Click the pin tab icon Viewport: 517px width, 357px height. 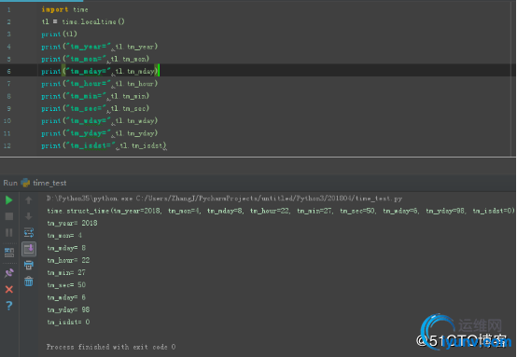[9, 273]
